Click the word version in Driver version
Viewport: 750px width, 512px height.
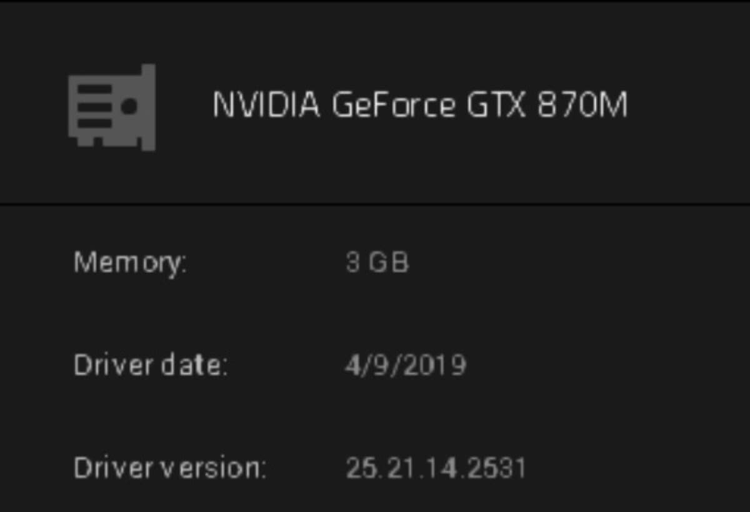[x=212, y=467]
